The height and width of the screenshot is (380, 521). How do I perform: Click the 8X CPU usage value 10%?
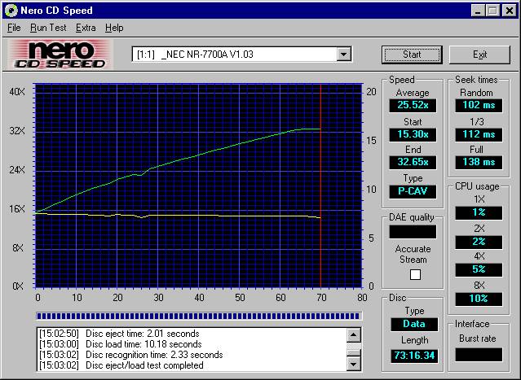[479, 299]
